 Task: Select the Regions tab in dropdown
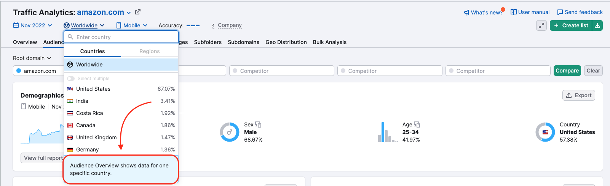[x=150, y=51]
